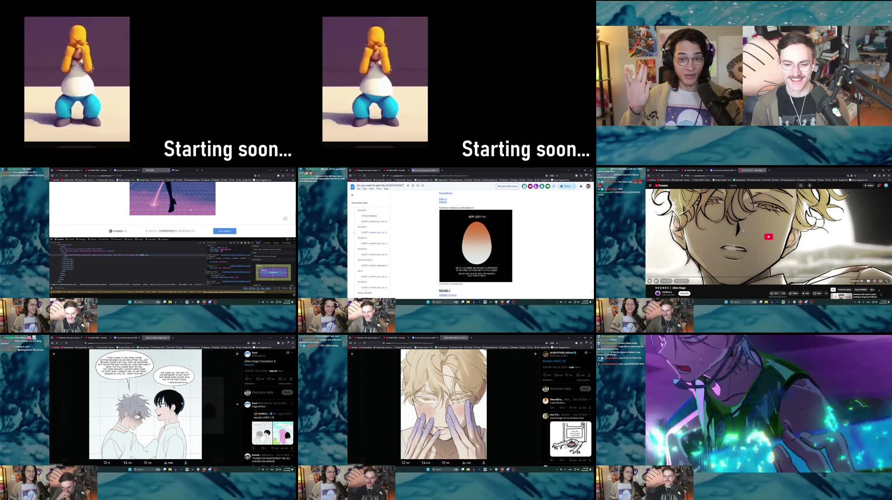
Task: Like the ALIEN STAGE_official tweet
Action: (567, 375)
